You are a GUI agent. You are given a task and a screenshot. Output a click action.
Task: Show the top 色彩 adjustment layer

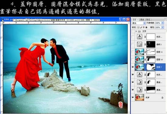[x=133, y=37]
